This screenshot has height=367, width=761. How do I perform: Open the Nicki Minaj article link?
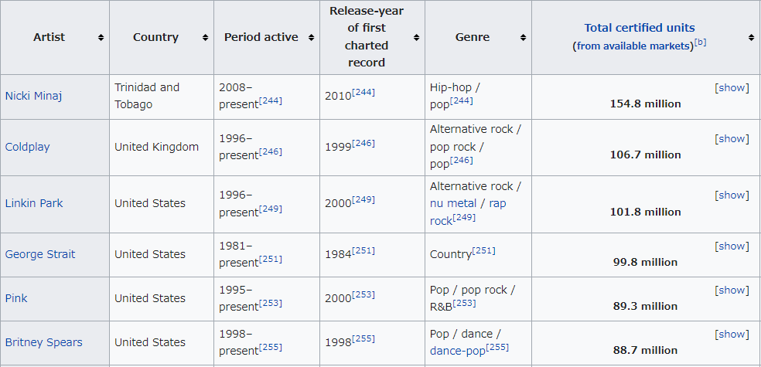33,97
